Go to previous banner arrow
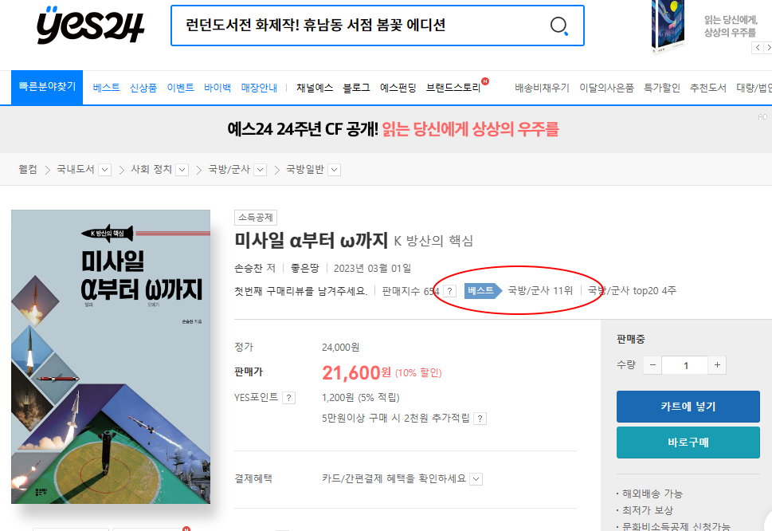772x531 pixels. pyautogui.click(x=758, y=48)
